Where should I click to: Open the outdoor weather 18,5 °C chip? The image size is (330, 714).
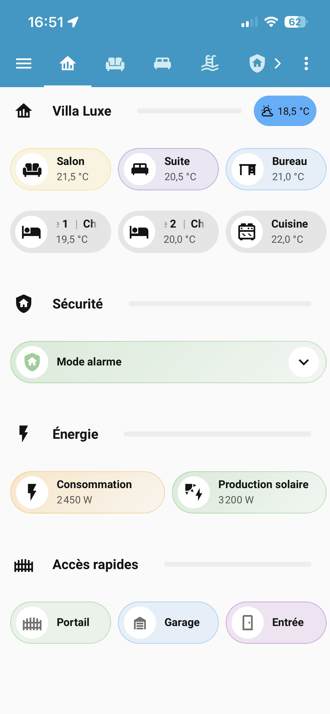(285, 111)
